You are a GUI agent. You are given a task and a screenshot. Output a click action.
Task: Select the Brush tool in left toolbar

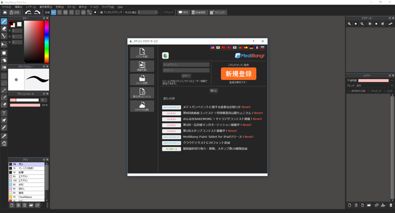coord(4,22)
